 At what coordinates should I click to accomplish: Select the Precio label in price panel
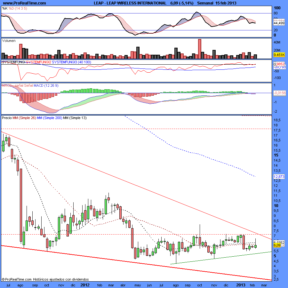pyautogui.click(x=7, y=118)
